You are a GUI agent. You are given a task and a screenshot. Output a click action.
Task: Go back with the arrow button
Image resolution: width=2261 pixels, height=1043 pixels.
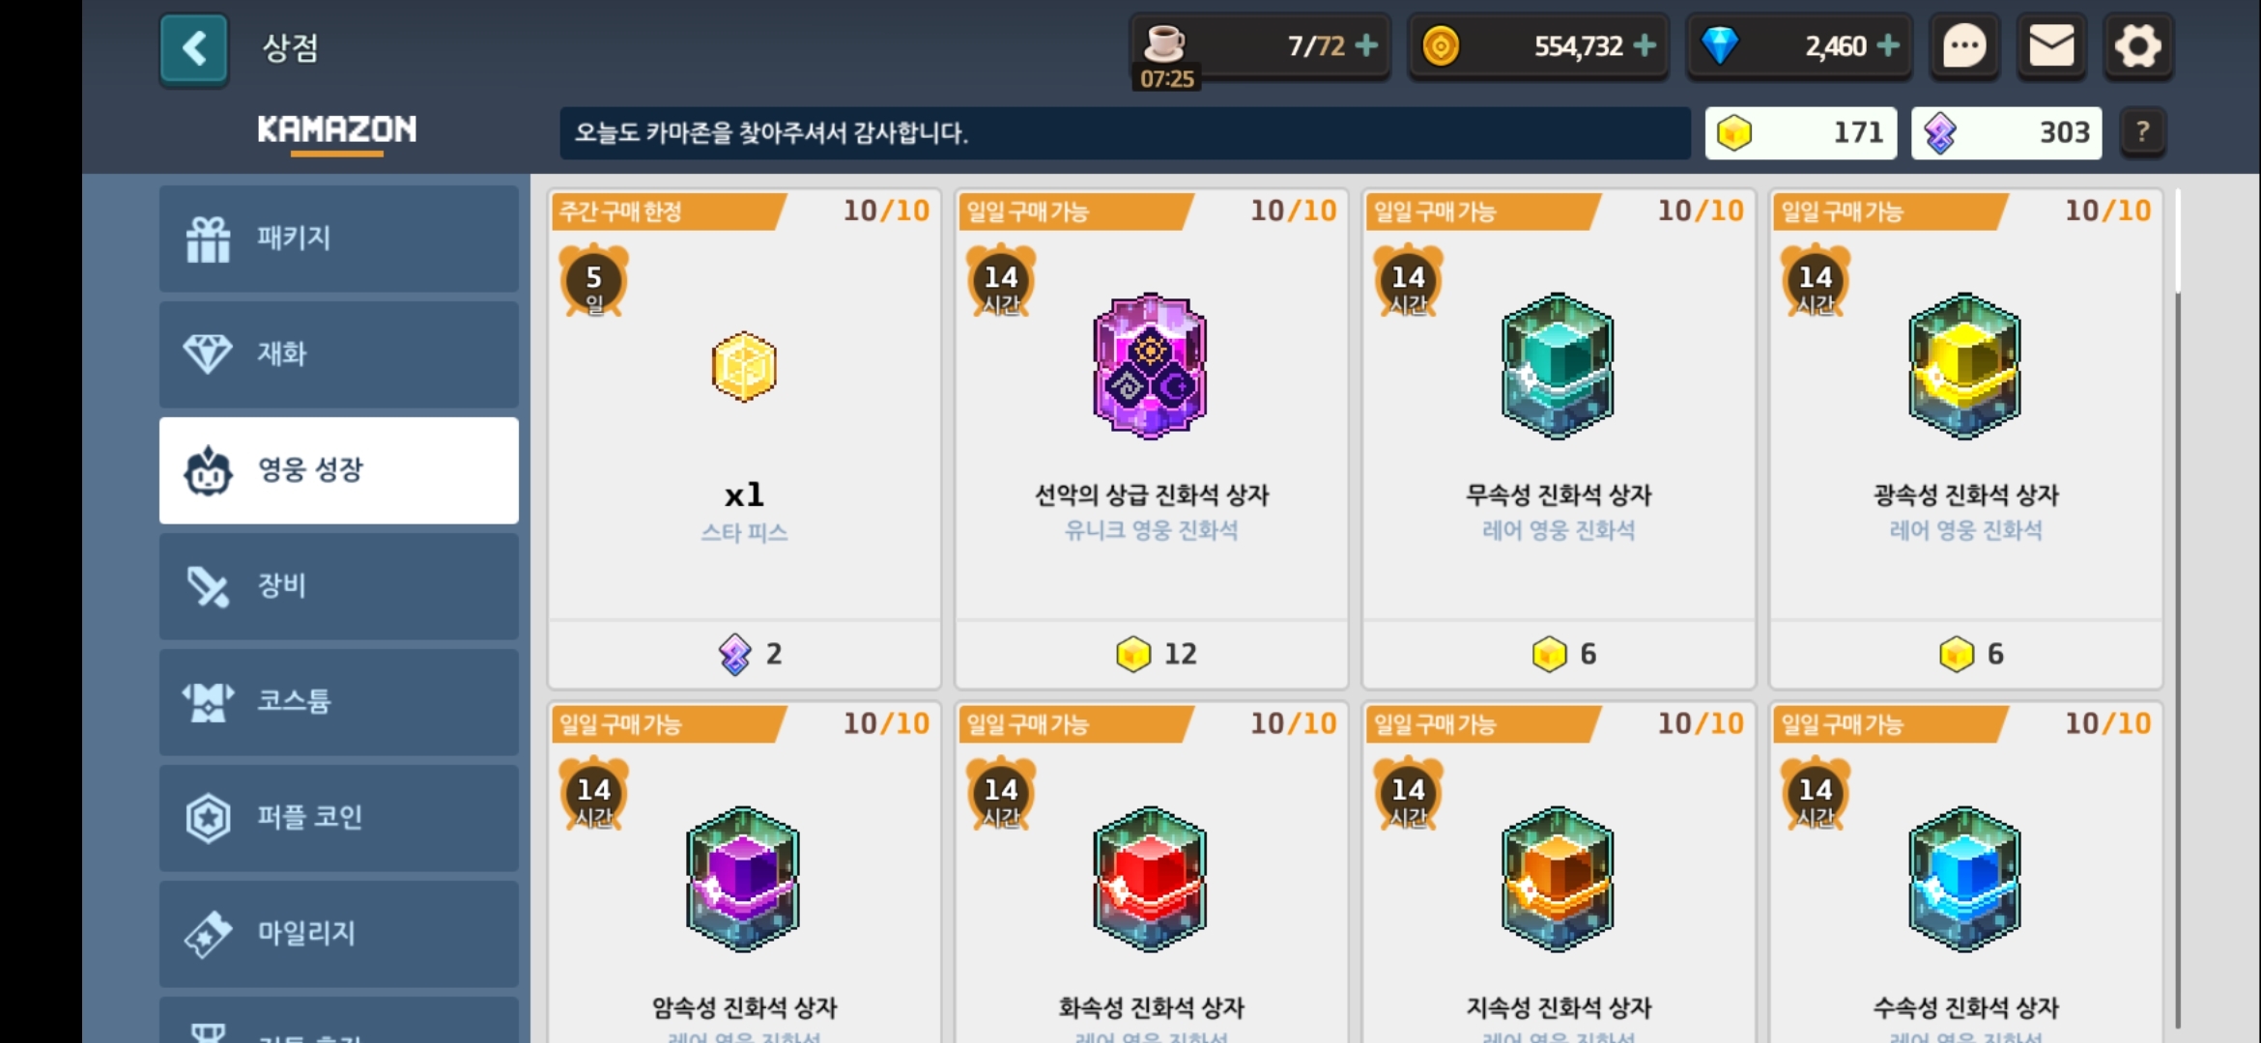[194, 48]
